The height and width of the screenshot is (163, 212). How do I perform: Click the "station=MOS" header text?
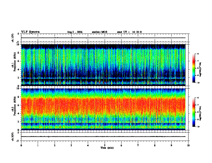pos(100,32)
